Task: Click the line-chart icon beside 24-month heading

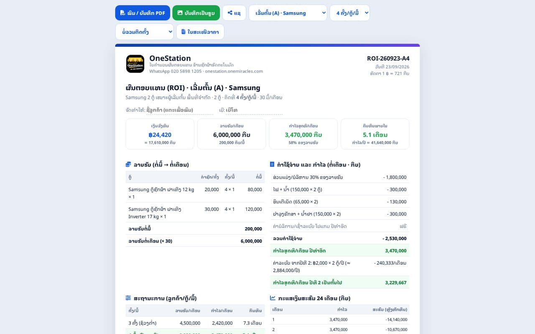Action: 273,298
